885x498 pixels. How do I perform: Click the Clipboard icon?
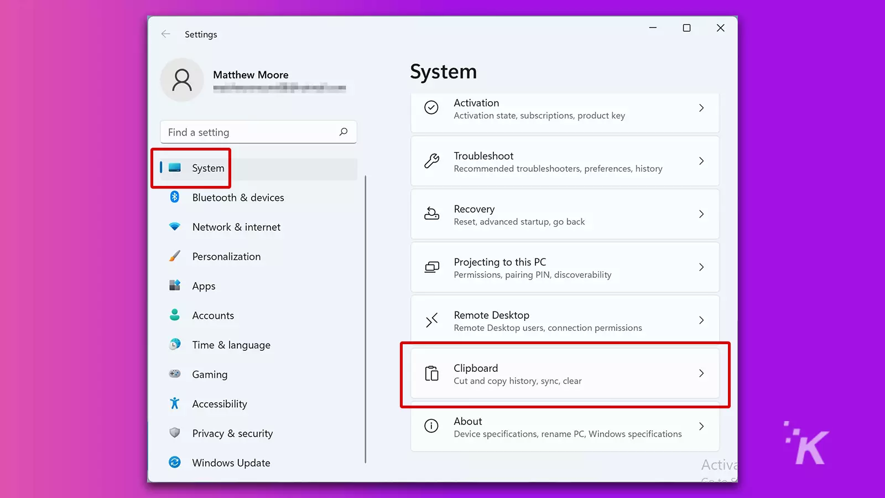(x=431, y=373)
